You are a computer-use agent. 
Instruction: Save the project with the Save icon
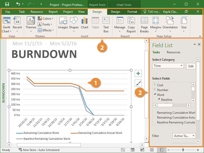7,4
